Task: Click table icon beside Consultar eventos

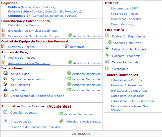Action: coord(5,112)
